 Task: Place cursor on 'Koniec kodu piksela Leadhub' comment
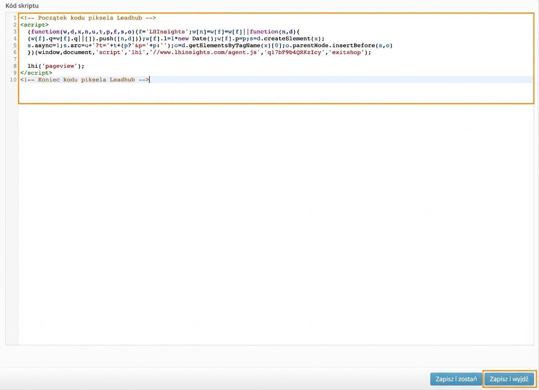tap(85, 80)
